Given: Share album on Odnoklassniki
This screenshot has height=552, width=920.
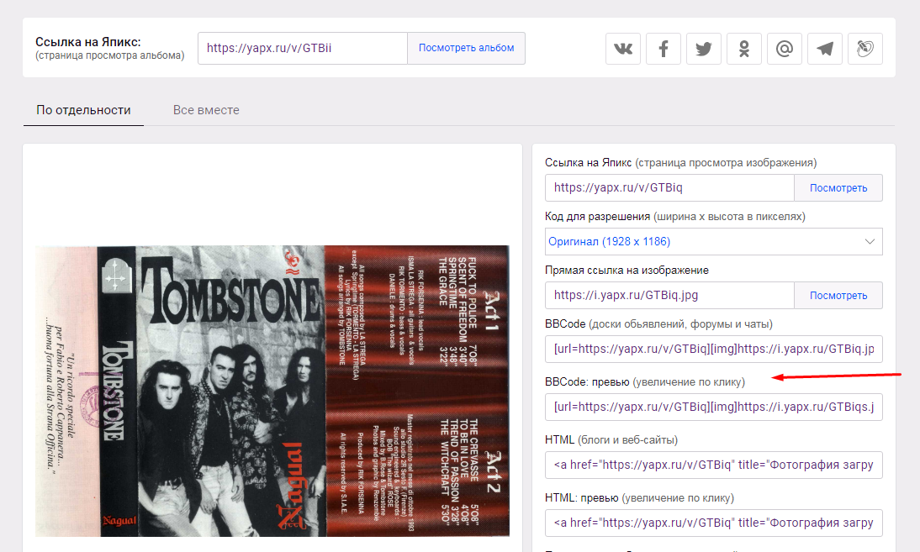Looking at the screenshot, I should (x=744, y=49).
